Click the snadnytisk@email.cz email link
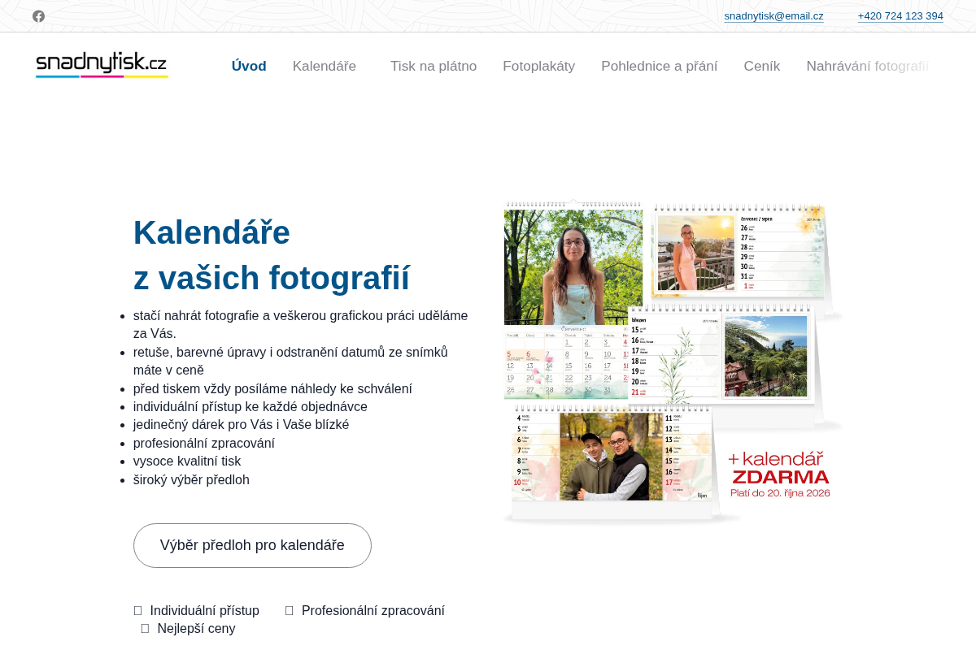976x650 pixels. (x=773, y=16)
